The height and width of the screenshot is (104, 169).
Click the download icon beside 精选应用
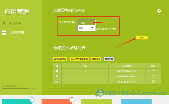tap(4, 23)
